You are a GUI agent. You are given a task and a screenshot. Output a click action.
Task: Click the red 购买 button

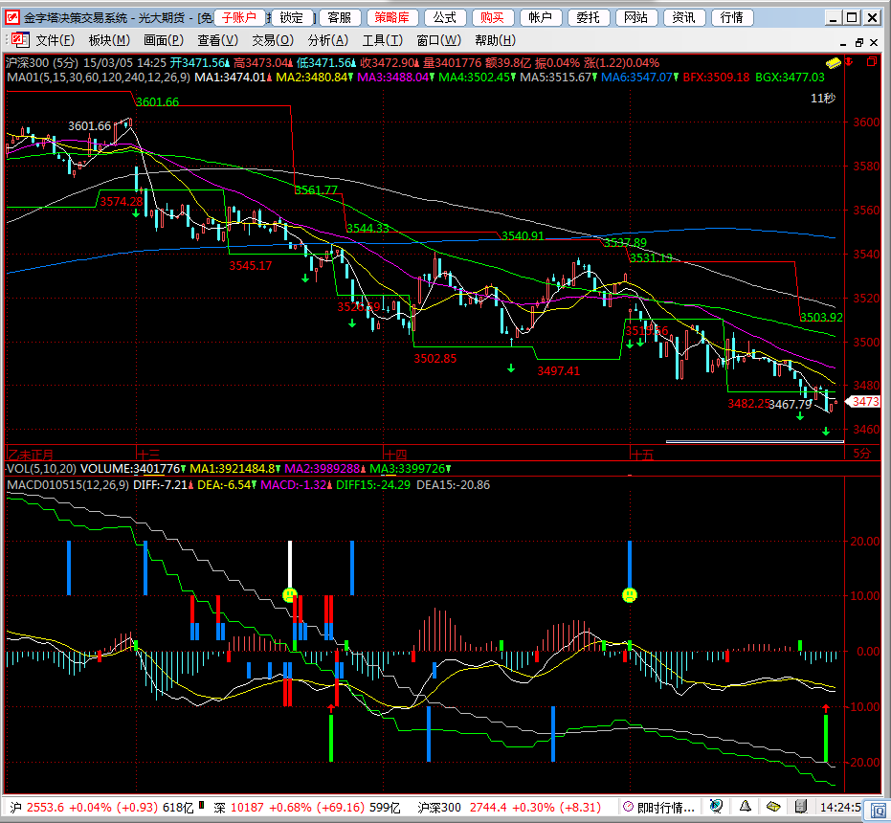pos(492,17)
